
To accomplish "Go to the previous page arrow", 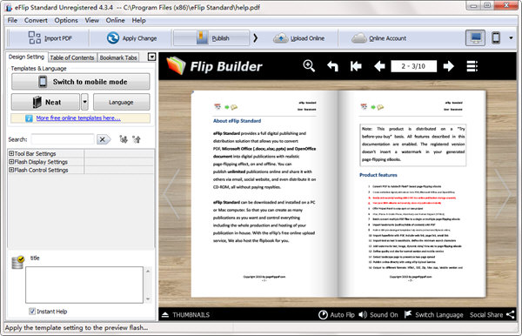I will pyautogui.click(x=379, y=66).
